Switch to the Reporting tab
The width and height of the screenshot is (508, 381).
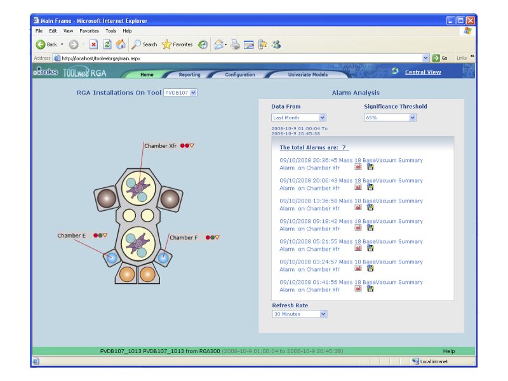click(189, 75)
